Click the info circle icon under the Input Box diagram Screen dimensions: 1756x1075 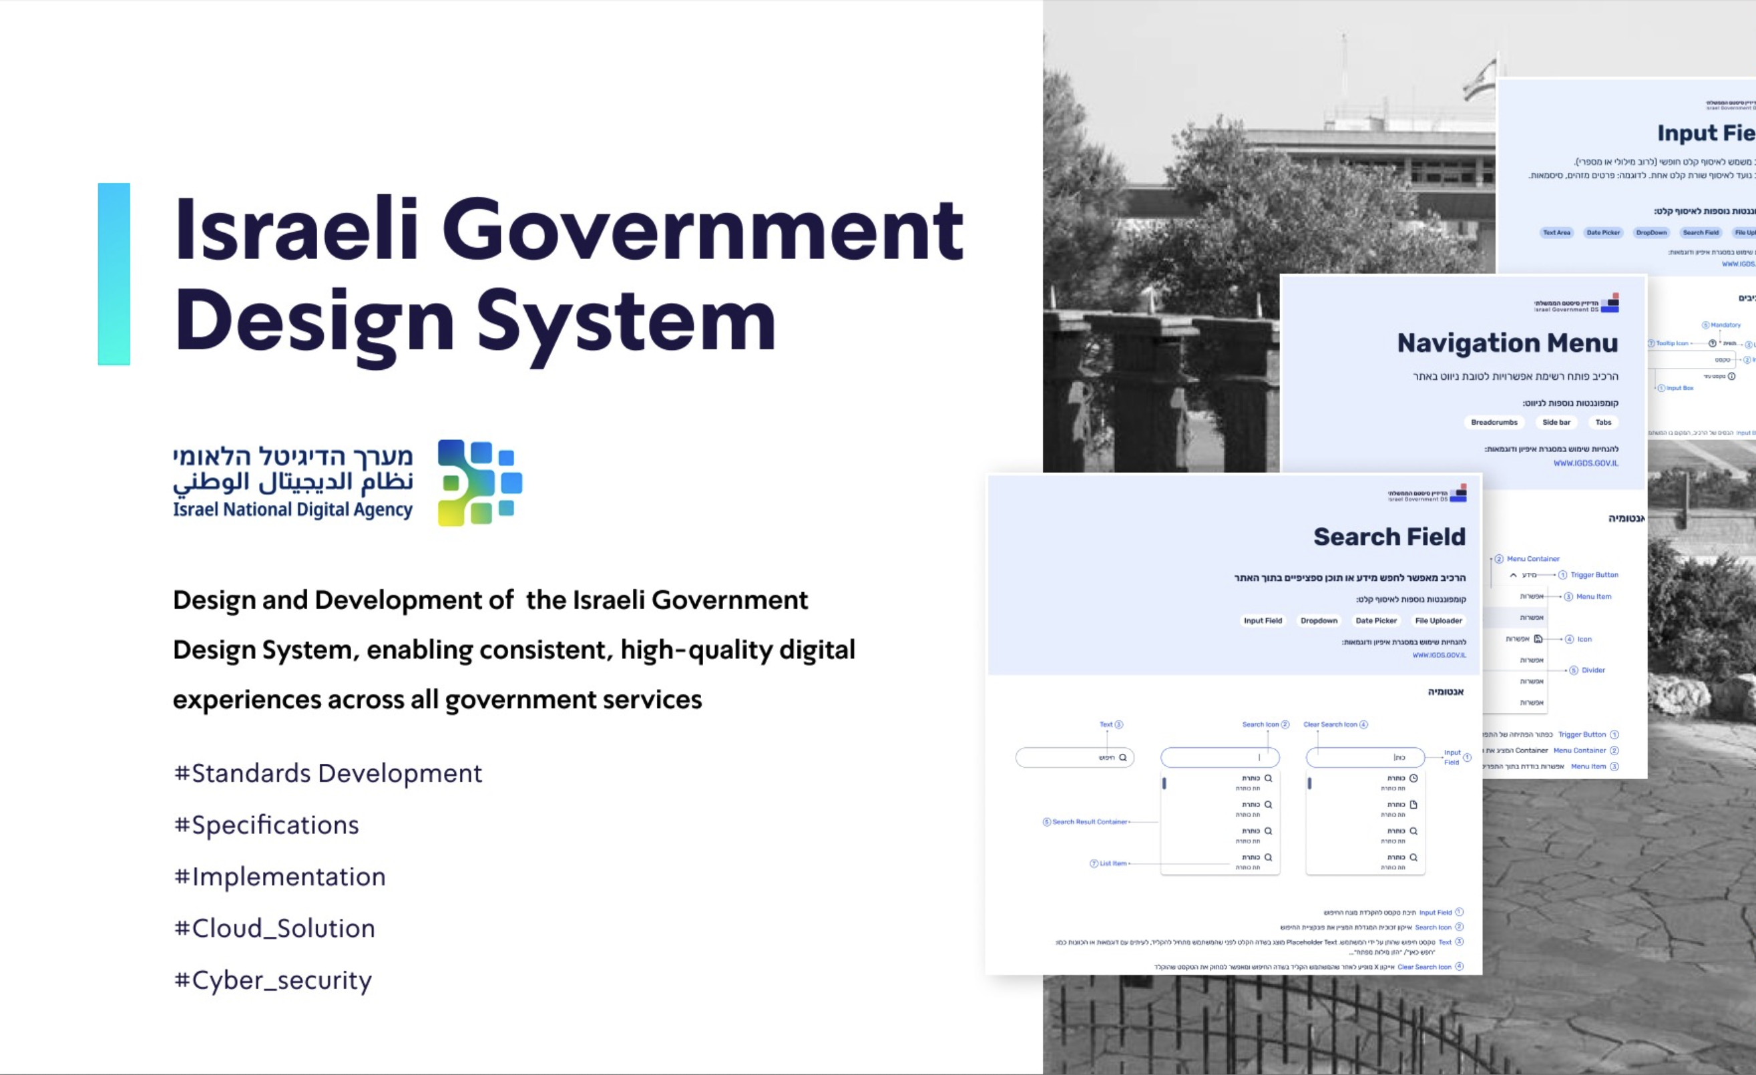click(1731, 376)
